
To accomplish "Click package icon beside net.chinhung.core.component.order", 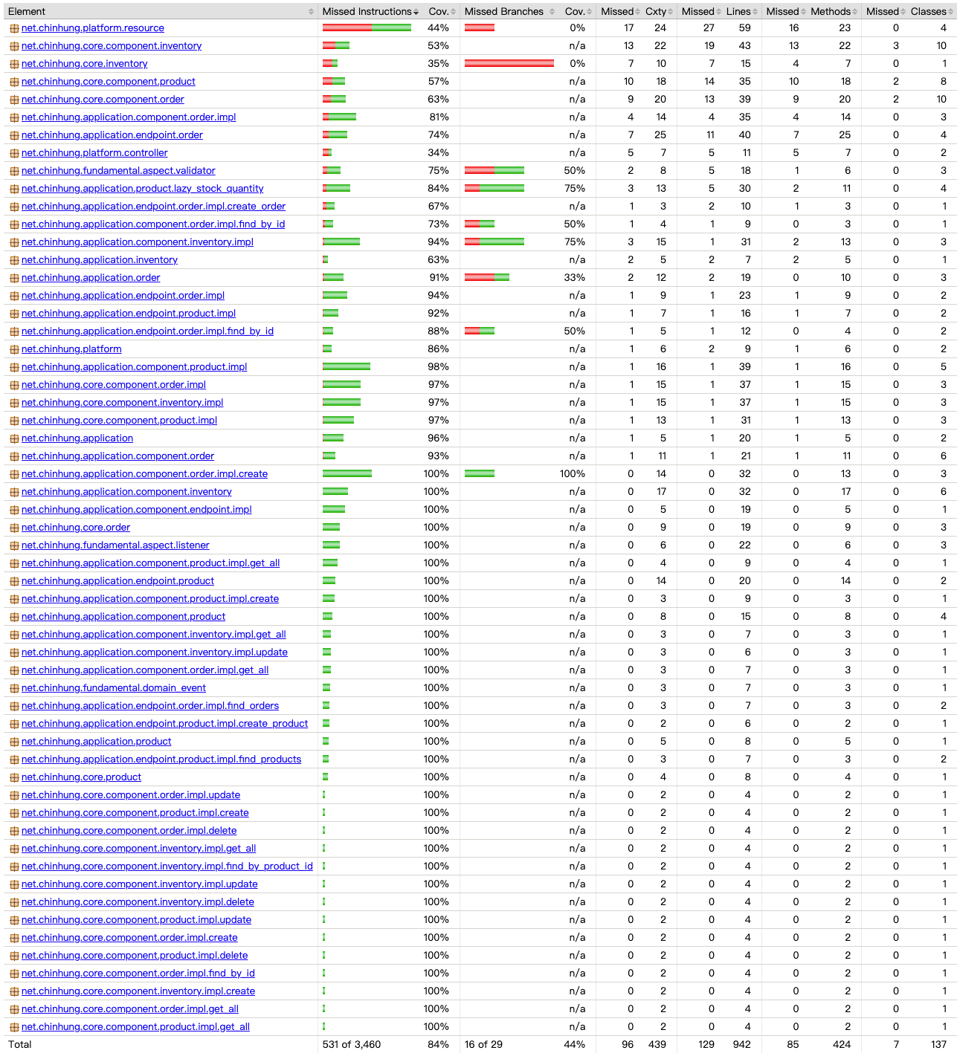I will [x=14, y=100].
